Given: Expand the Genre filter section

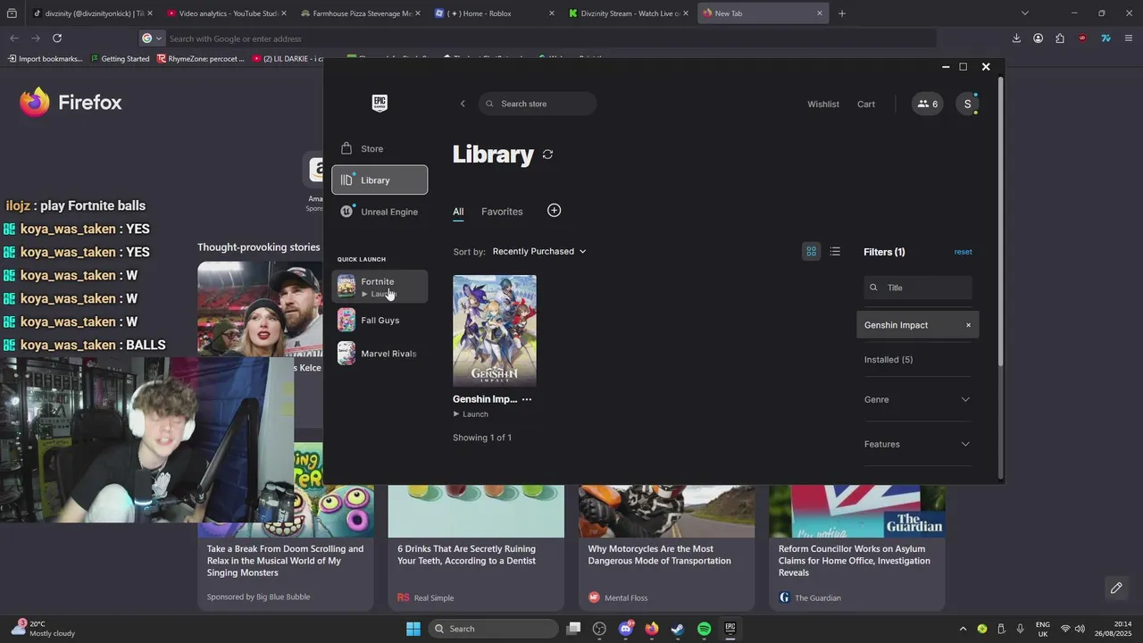Looking at the screenshot, I should pyautogui.click(x=917, y=399).
